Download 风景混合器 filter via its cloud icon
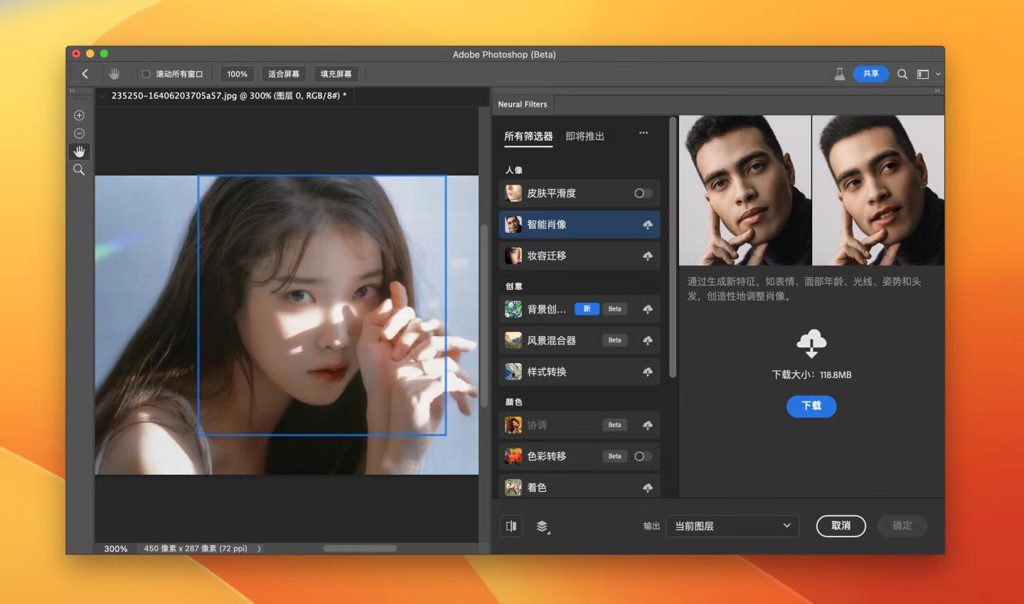Viewport: 1024px width, 604px height. tap(648, 340)
